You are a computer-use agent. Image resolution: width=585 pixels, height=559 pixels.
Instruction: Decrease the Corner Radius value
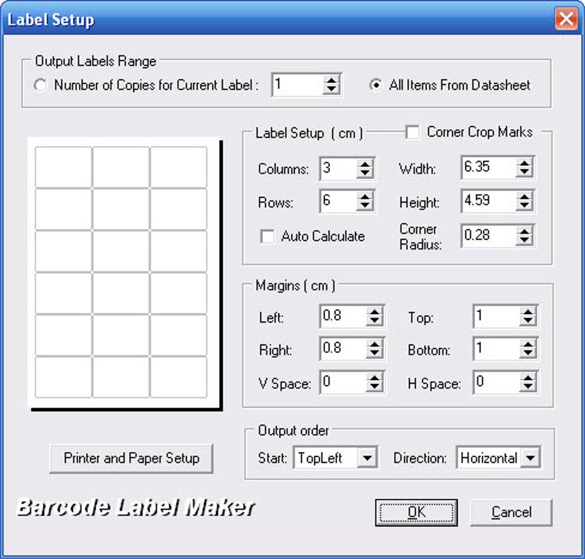(x=524, y=241)
